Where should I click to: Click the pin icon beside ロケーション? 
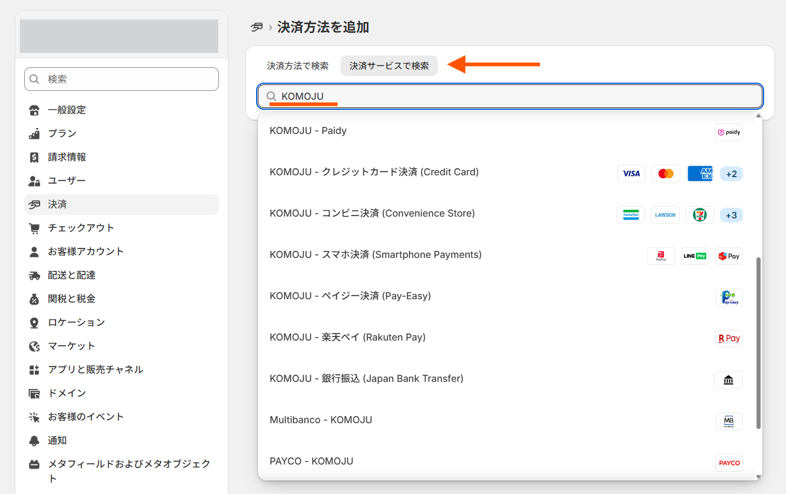(34, 322)
